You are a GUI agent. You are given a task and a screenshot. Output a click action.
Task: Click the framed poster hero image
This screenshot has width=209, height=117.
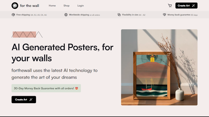[159, 67]
